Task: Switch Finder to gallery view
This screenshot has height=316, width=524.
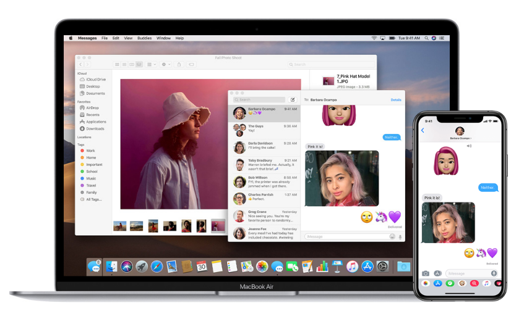Action: 139,64
